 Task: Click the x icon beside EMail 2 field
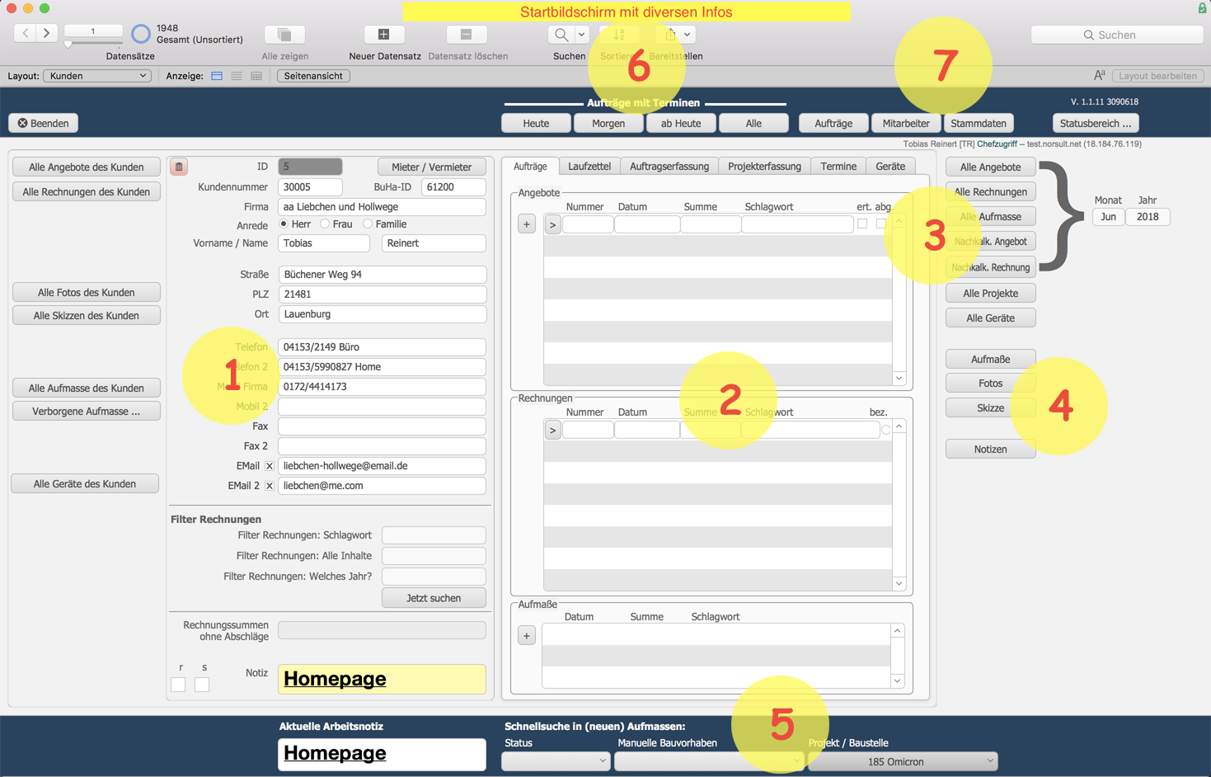pyautogui.click(x=270, y=486)
